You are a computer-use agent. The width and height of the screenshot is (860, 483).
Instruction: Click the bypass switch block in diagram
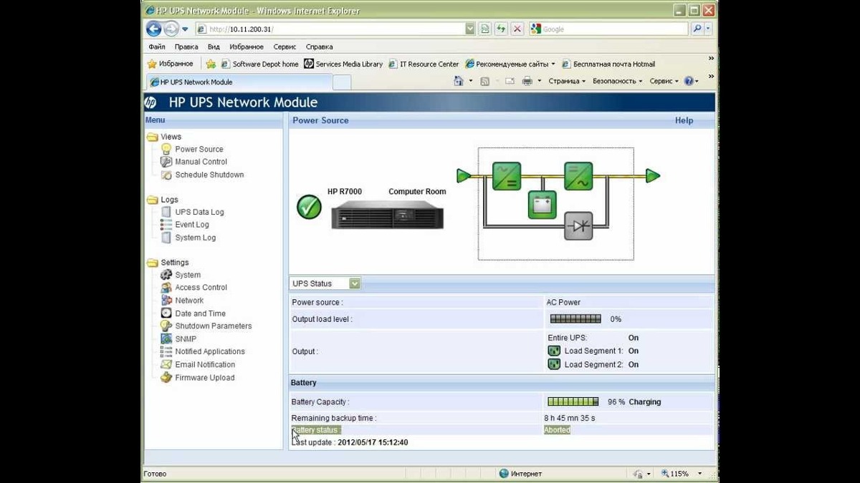(578, 225)
